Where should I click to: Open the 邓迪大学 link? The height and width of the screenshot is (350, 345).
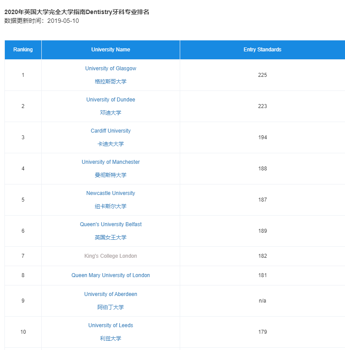111,113
